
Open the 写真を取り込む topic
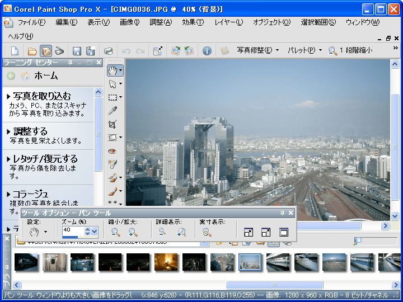click(x=41, y=96)
